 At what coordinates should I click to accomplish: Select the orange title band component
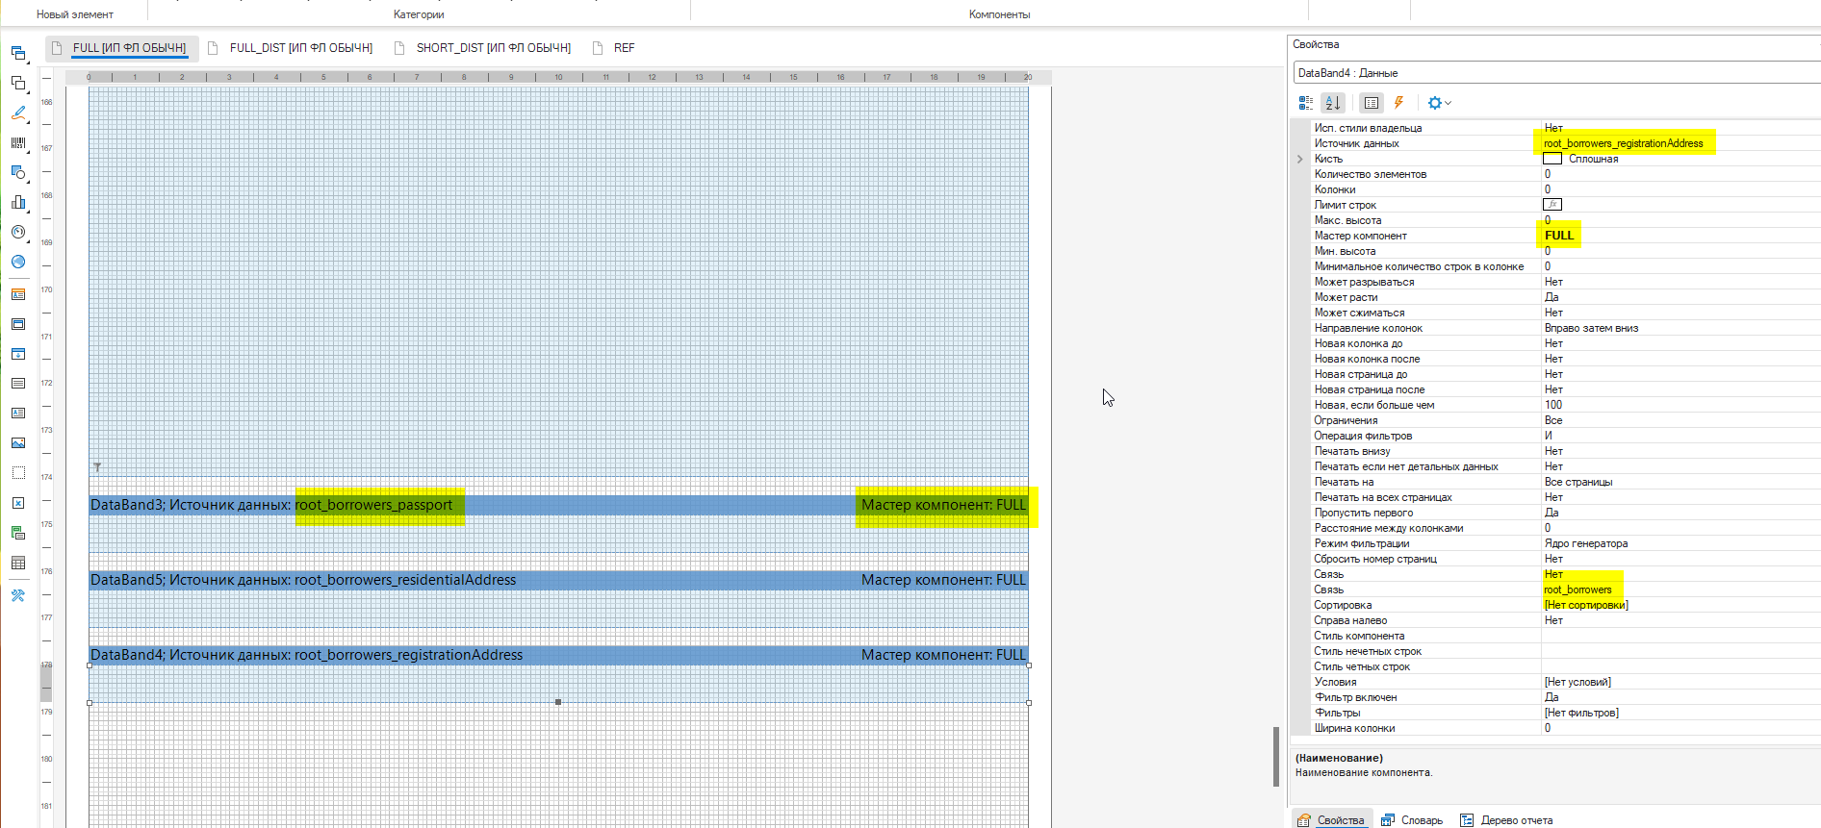point(18,294)
